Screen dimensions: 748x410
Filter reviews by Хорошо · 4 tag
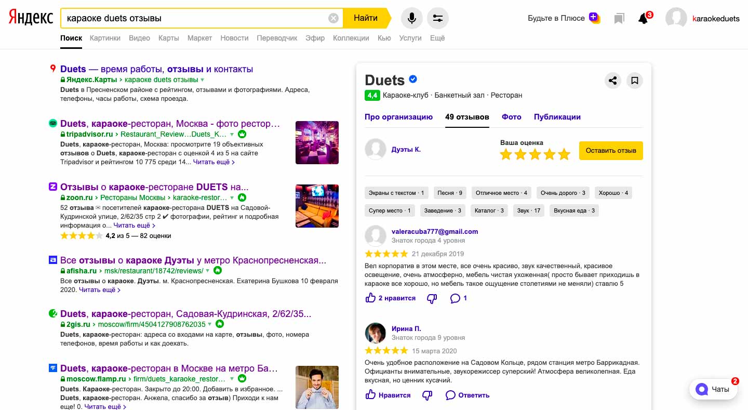tap(613, 193)
